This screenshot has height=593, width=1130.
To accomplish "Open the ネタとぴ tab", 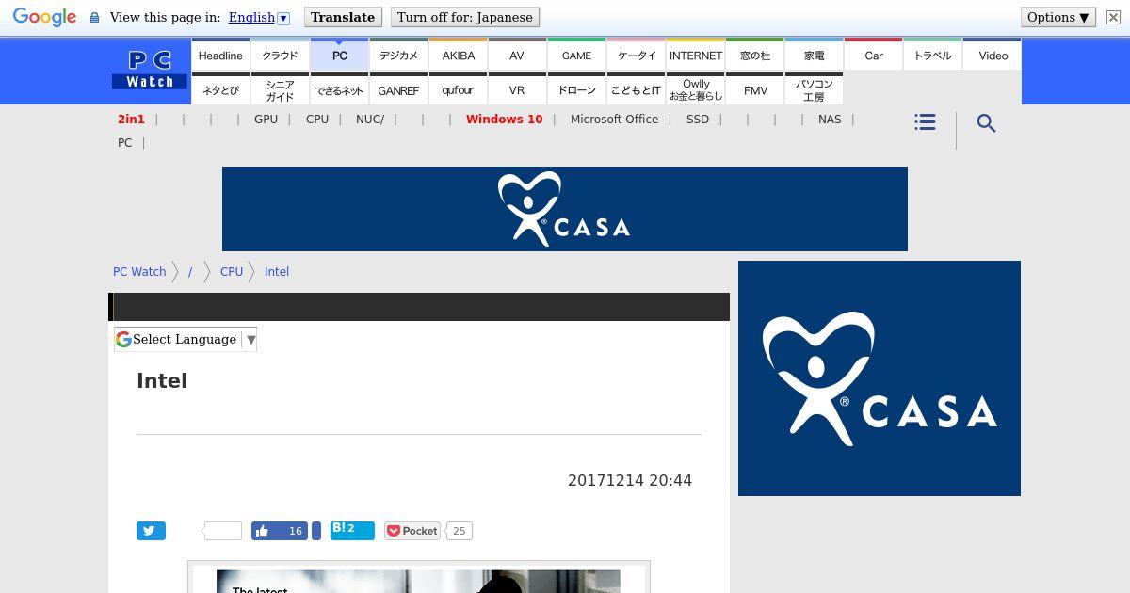I will (220, 89).
